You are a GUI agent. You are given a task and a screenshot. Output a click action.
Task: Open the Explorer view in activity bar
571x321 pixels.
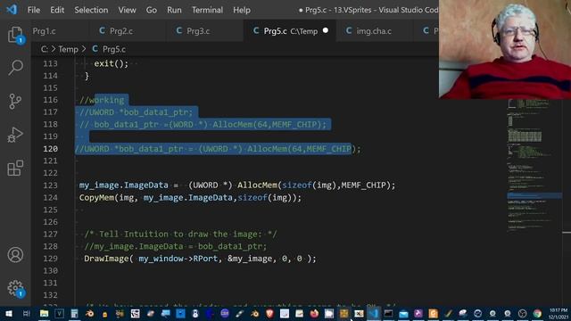coord(15,35)
